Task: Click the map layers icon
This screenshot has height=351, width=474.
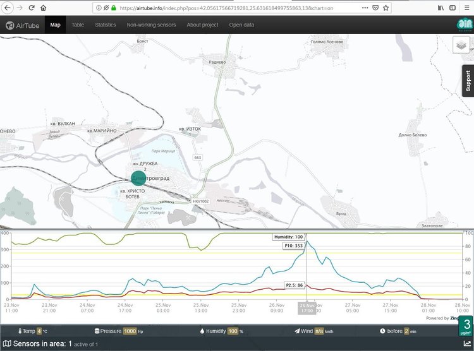Action: 461,45
